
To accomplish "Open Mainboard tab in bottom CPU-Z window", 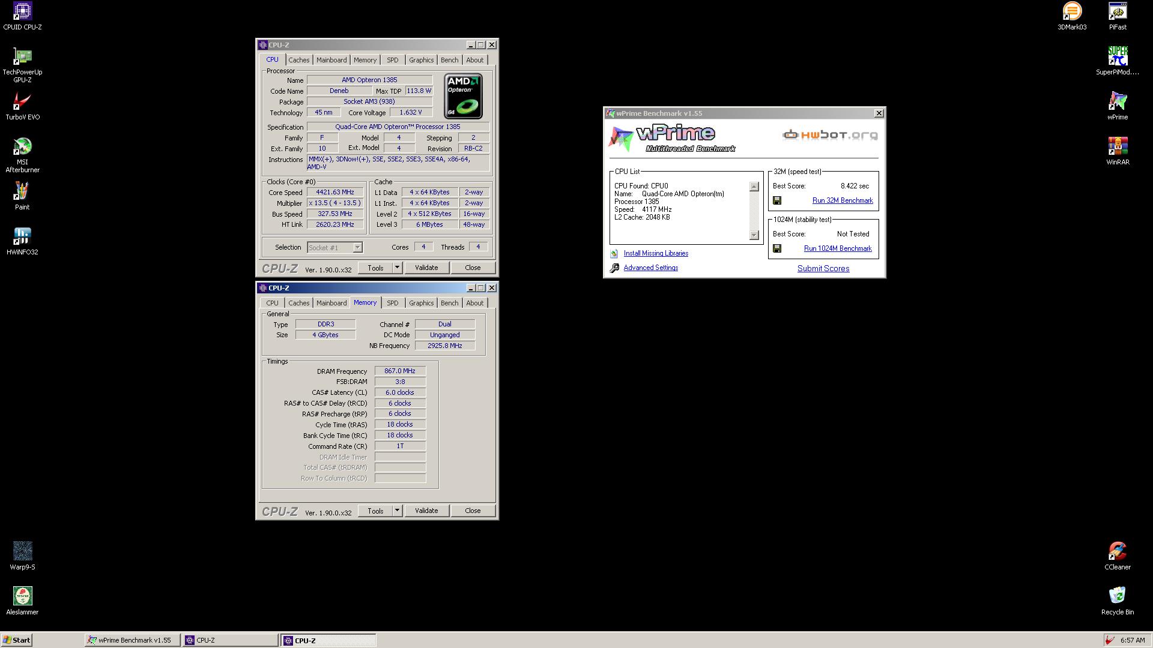I will (x=331, y=303).
